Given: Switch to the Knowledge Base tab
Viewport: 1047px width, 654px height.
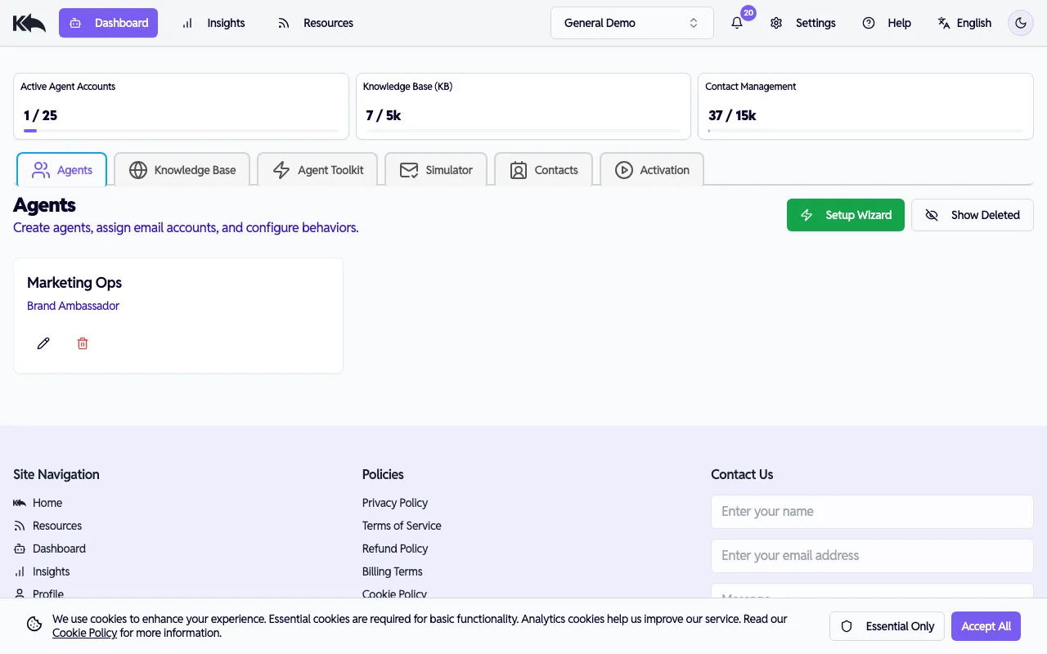Looking at the screenshot, I should 182,169.
